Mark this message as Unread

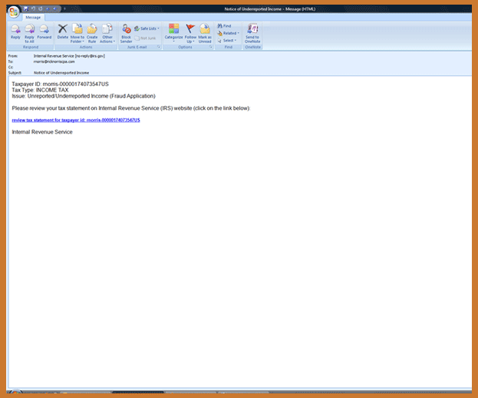click(205, 32)
